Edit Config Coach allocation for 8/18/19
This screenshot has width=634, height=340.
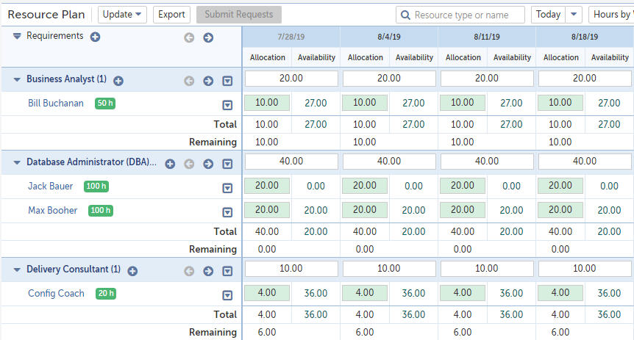click(x=560, y=293)
